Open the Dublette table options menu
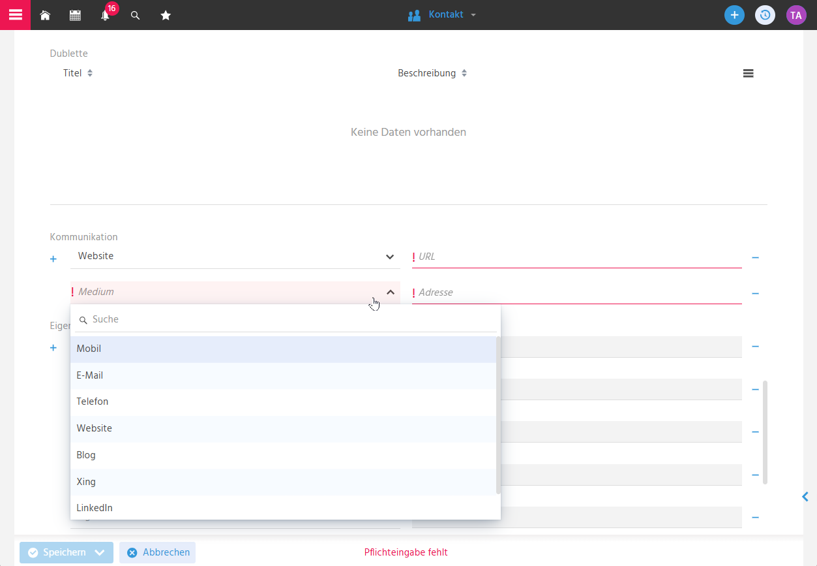The width and height of the screenshot is (817, 566). (x=749, y=74)
